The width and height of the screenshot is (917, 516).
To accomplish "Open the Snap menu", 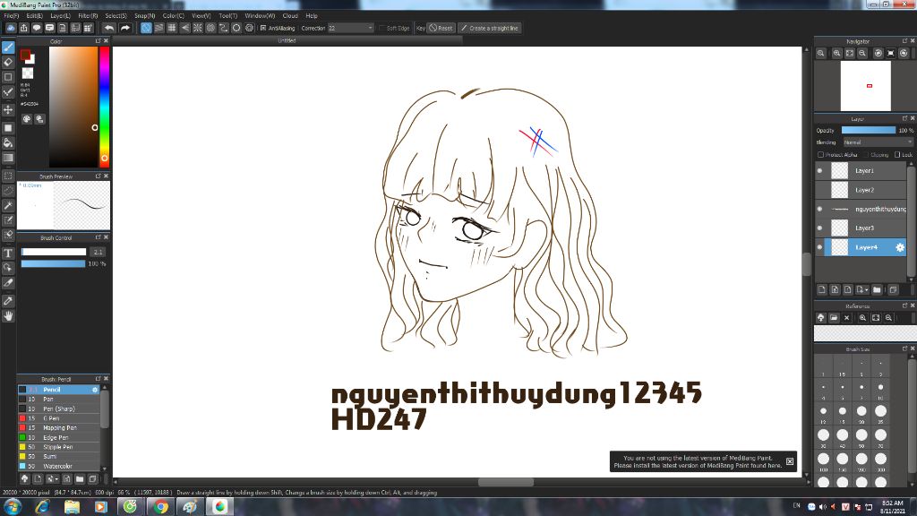I will click(144, 16).
